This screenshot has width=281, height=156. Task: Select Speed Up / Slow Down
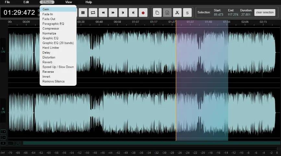click(58, 67)
